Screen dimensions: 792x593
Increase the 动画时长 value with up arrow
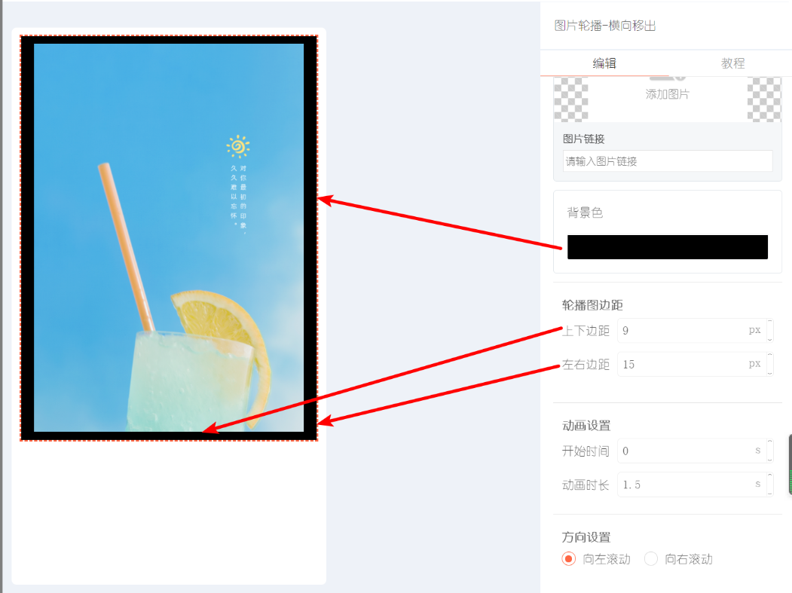point(770,478)
